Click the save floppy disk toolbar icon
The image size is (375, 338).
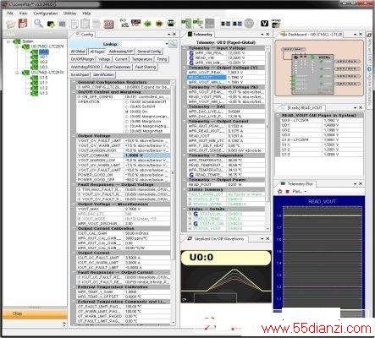tap(23, 24)
